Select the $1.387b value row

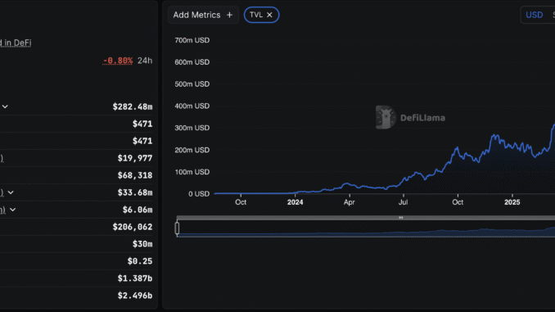76,278
